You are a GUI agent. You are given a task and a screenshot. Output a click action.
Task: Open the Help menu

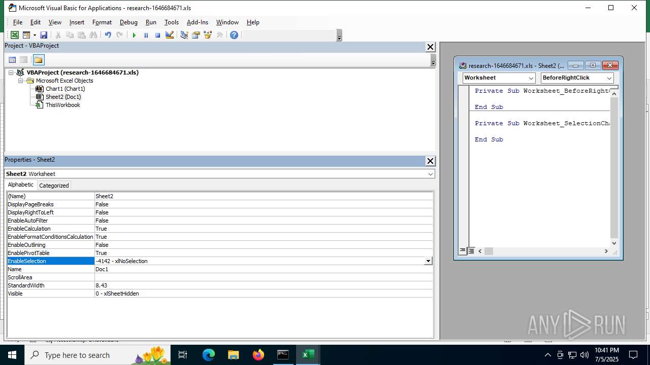(x=253, y=22)
